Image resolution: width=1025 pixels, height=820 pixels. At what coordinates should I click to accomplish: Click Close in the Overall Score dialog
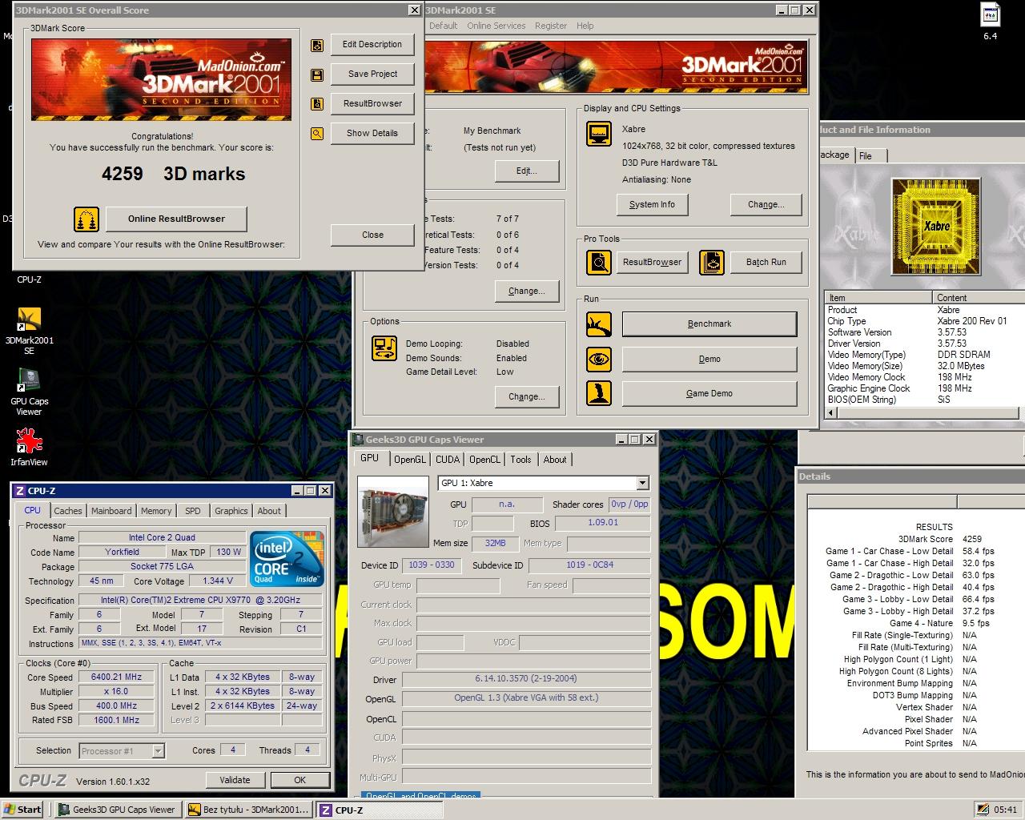pos(372,235)
